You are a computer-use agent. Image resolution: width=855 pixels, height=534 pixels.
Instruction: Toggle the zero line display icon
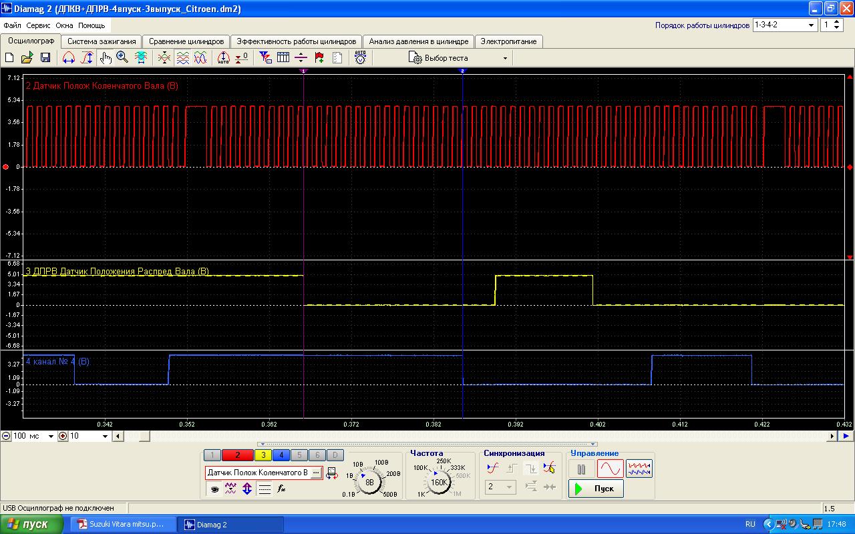point(265,489)
